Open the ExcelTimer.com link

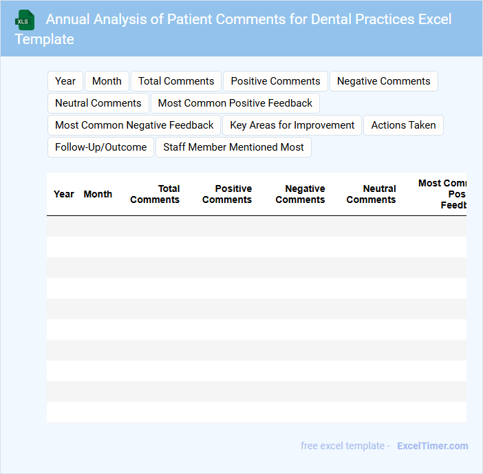pyautogui.click(x=432, y=446)
